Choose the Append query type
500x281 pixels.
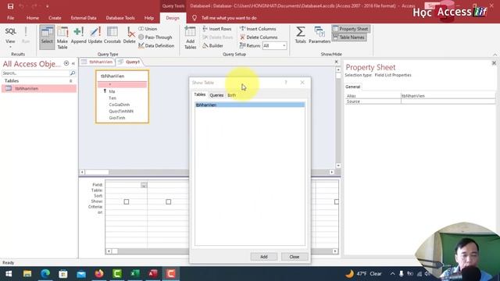point(78,36)
